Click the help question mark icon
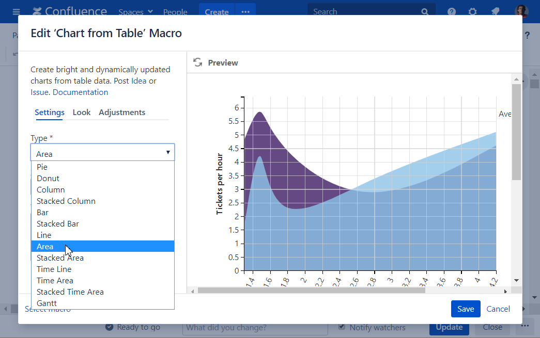The height and width of the screenshot is (338, 540). (x=452, y=11)
